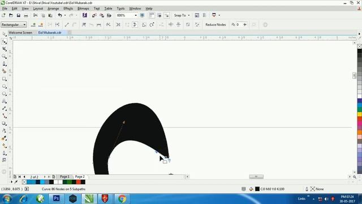Click the Import icon in toolbar
This screenshot has height=204, width=362.
[94, 15]
